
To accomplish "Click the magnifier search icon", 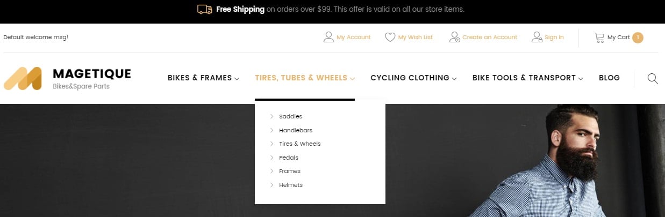I will click(x=653, y=79).
